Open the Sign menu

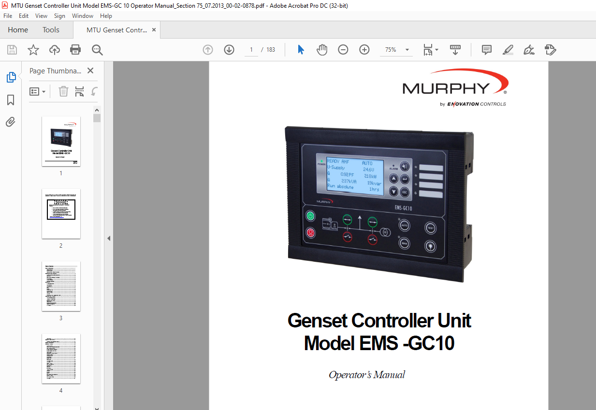coord(59,16)
